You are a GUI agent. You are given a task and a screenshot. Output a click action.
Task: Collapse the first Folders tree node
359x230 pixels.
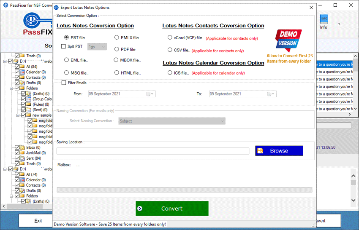click(x=11, y=88)
